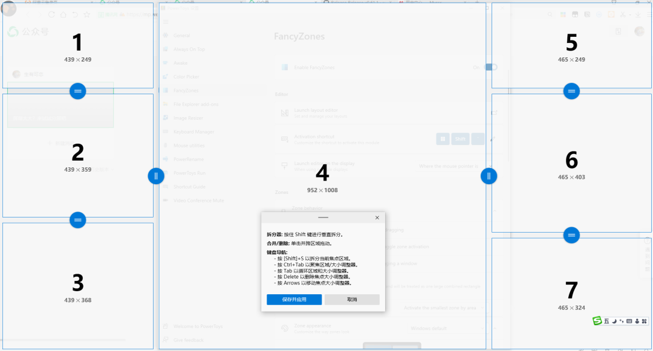The width and height of the screenshot is (653, 351).
Task: Click the browser undo-close arrow icon
Action: click(74, 14)
